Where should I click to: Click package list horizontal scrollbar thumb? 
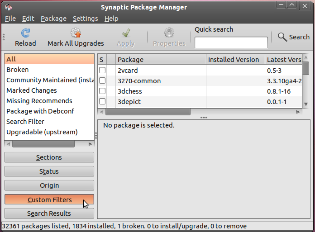point(148,112)
